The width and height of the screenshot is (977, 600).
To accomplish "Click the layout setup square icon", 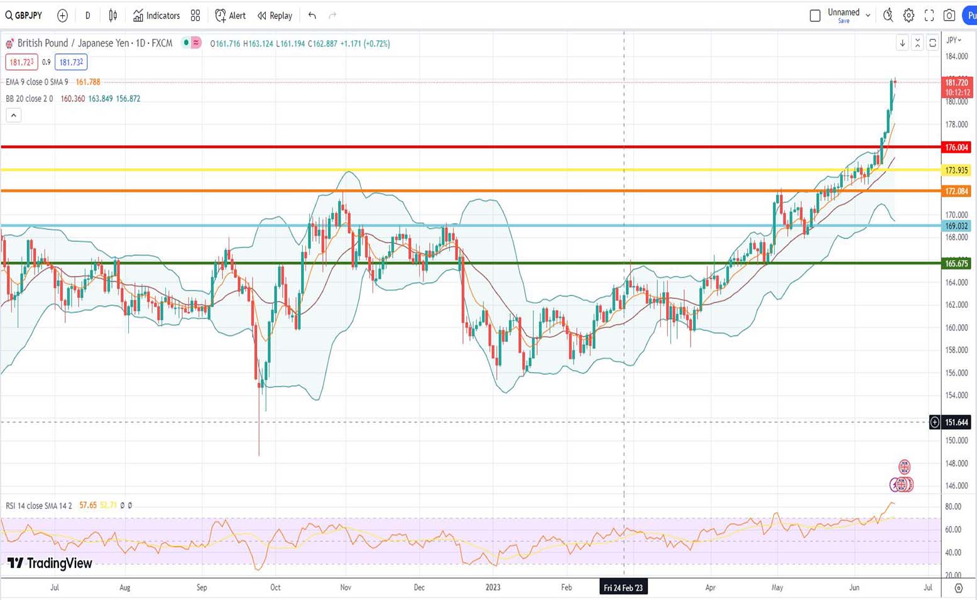I will coord(815,16).
